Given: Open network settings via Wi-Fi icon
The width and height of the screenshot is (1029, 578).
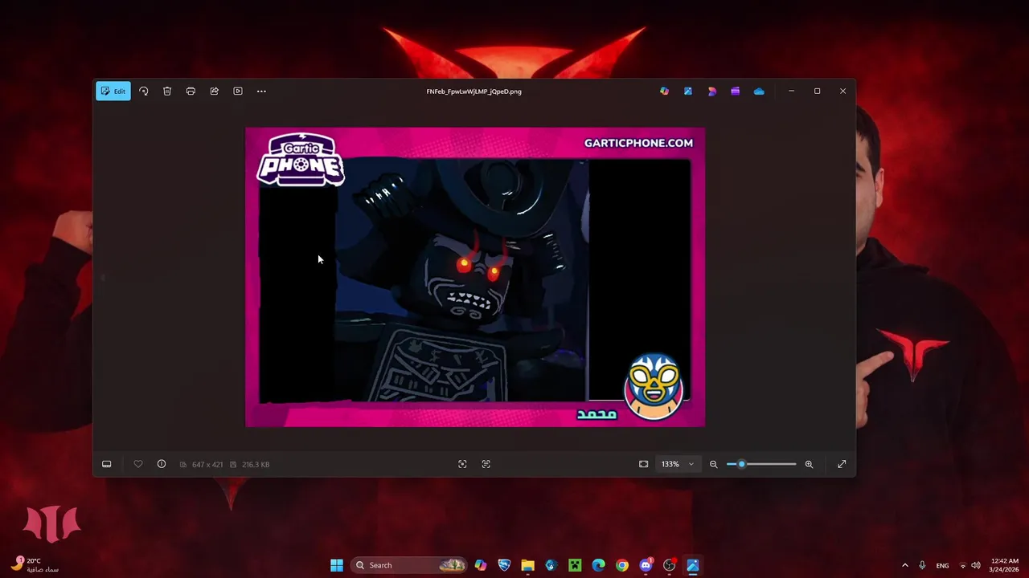Looking at the screenshot, I should (963, 565).
